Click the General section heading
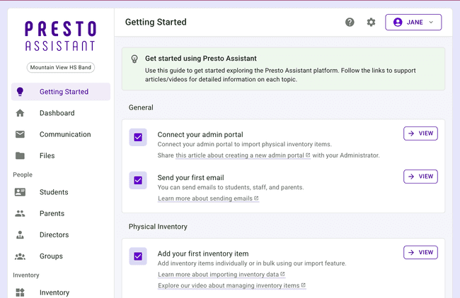Image resolution: width=460 pixels, height=298 pixels. pyautogui.click(x=141, y=107)
